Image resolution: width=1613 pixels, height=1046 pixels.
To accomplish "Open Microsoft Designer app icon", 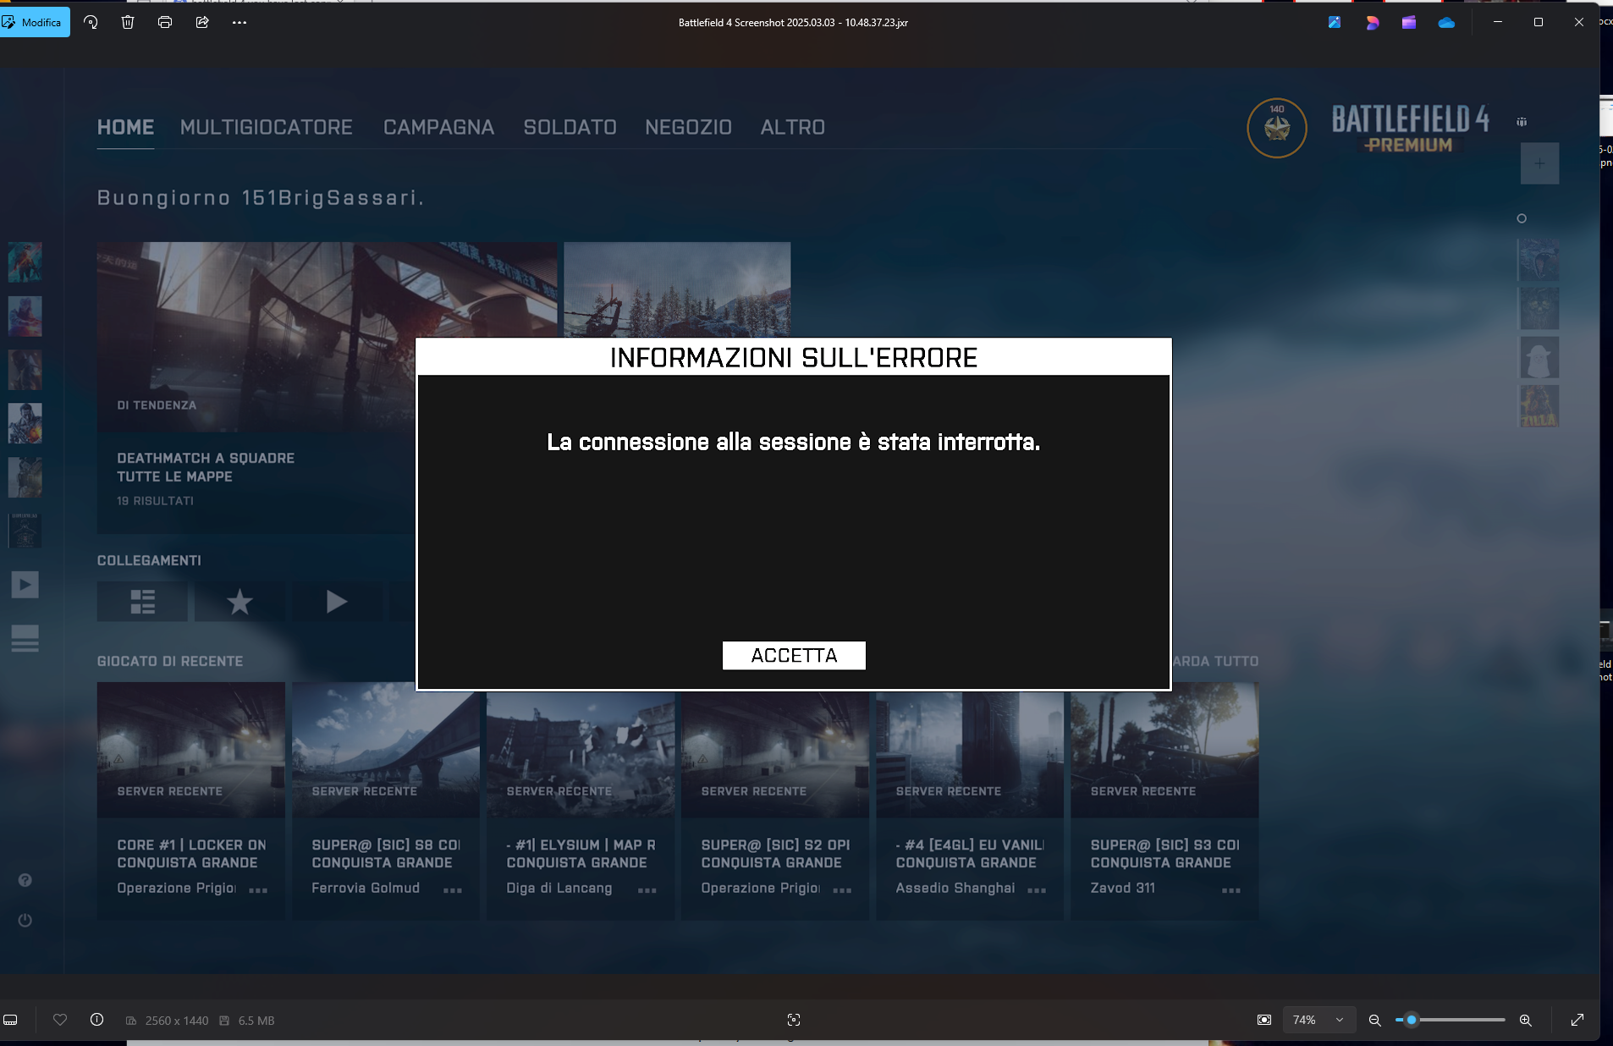I will point(1372,23).
